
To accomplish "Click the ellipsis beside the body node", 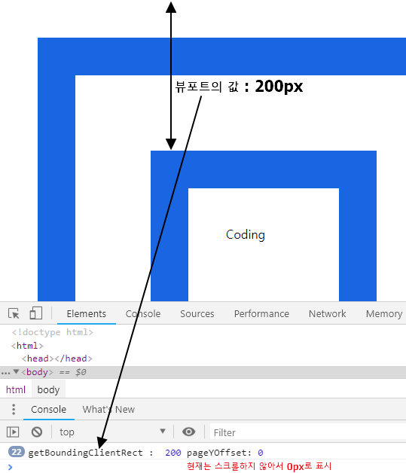I will click(5, 373).
